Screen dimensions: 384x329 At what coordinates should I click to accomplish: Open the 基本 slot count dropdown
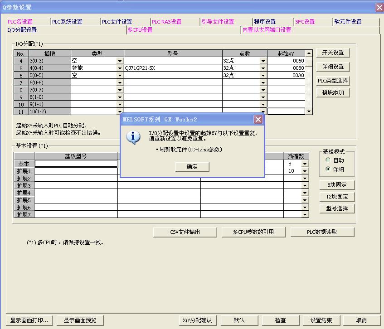[x=305, y=164]
